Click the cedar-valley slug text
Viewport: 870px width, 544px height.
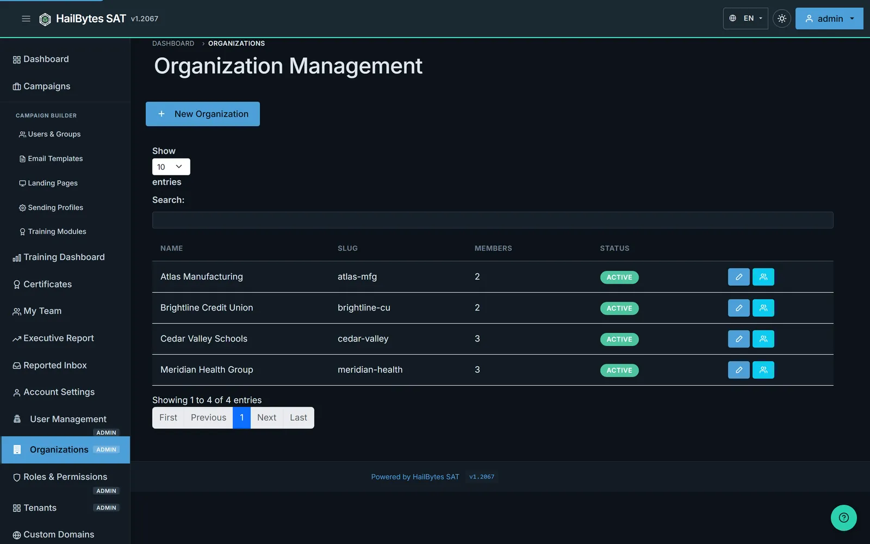363,339
